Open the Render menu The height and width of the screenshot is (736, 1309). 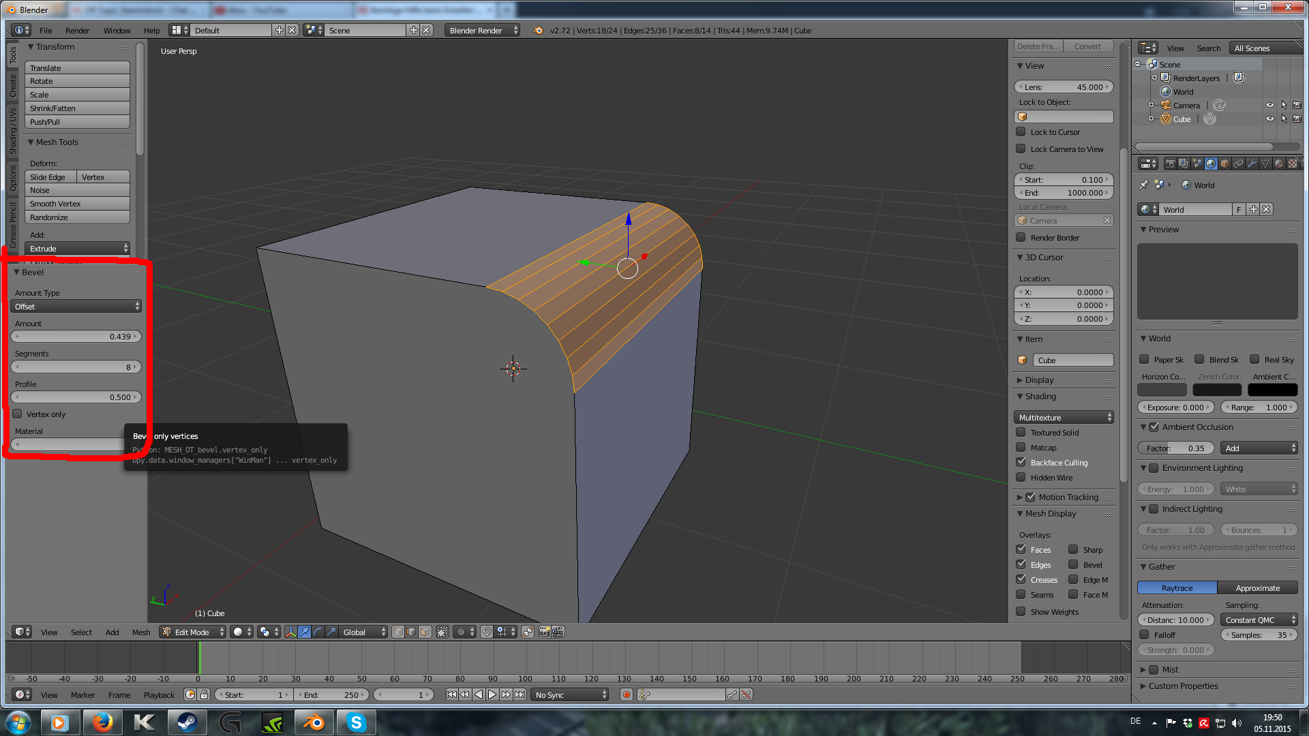tap(77, 31)
